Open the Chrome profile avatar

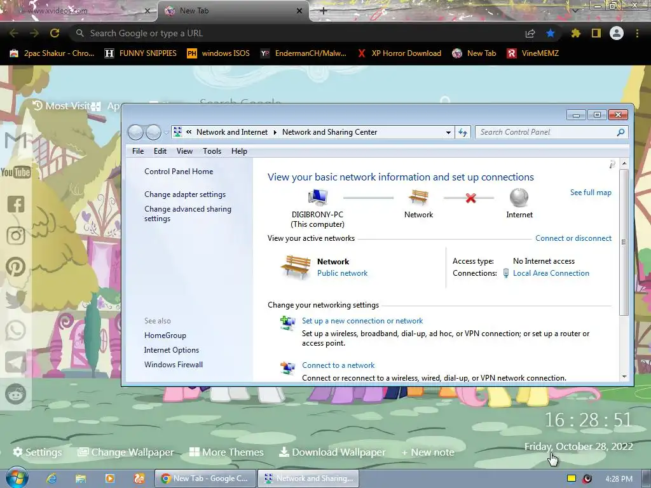click(617, 33)
